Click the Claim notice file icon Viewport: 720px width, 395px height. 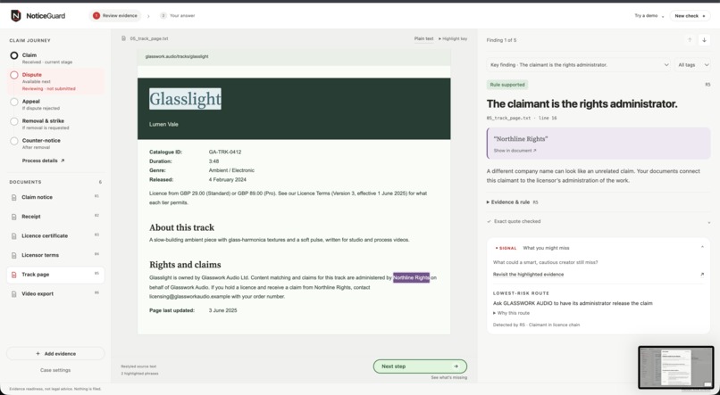14,198
